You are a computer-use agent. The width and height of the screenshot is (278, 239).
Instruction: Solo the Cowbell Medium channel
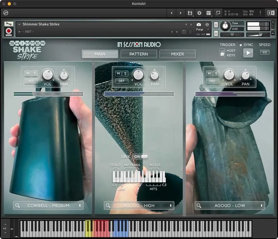tap(35, 74)
